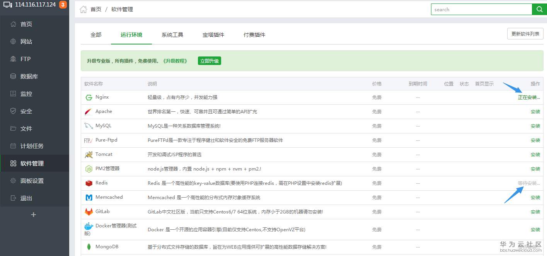
Task: Click the 等待安装 status for Redis
Action: tap(529, 183)
